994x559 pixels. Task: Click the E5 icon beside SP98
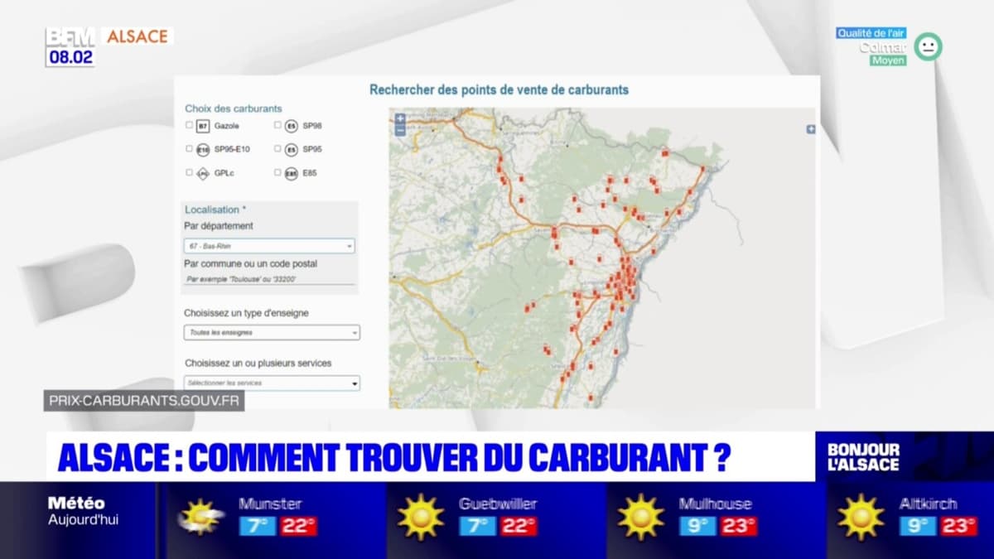[x=291, y=126]
